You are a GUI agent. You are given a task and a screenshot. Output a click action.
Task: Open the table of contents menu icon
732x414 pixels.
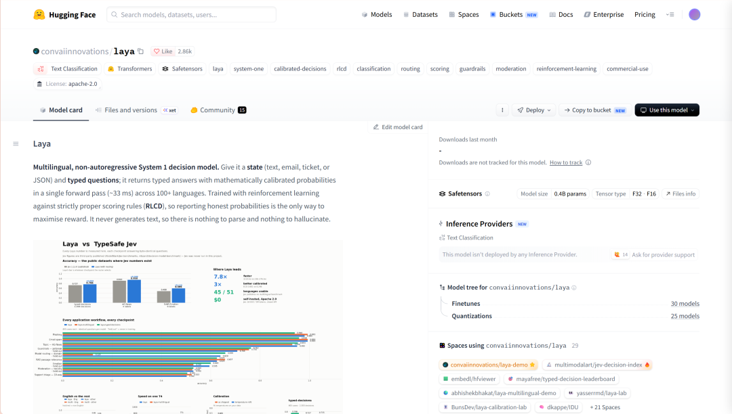pos(16,144)
